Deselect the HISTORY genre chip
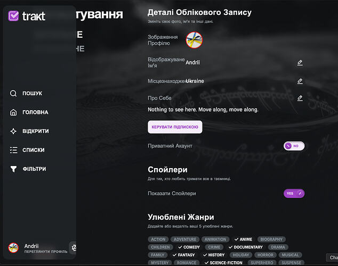338x266 pixels. pos(214,255)
